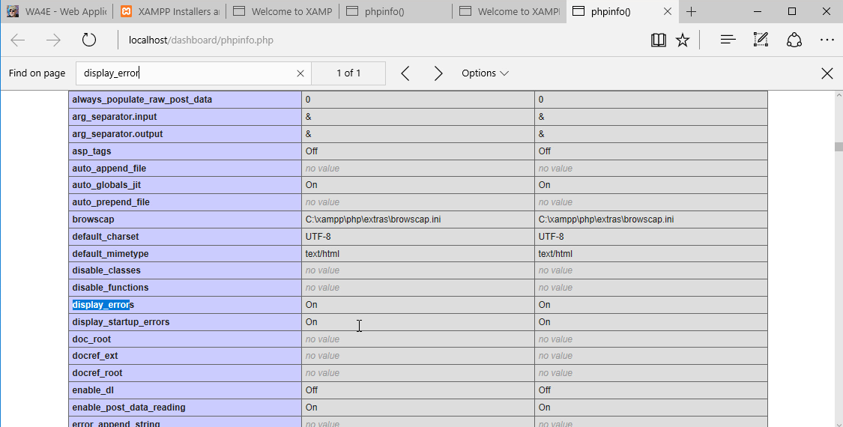
Task: Add page to favorites with star
Action: point(682,40)
